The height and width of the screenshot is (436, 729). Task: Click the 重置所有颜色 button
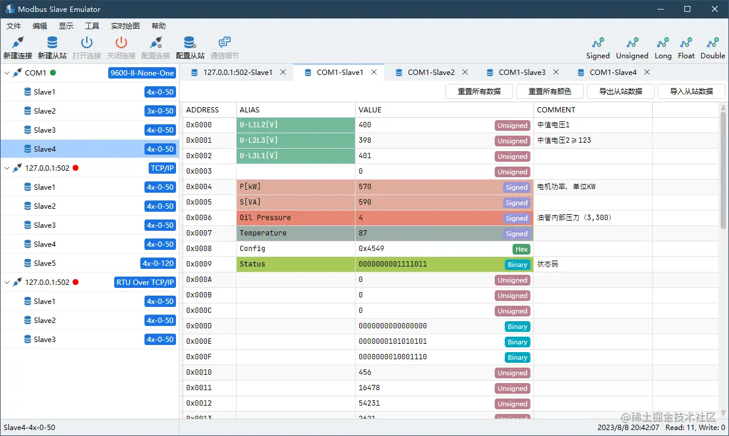[549, 91]
